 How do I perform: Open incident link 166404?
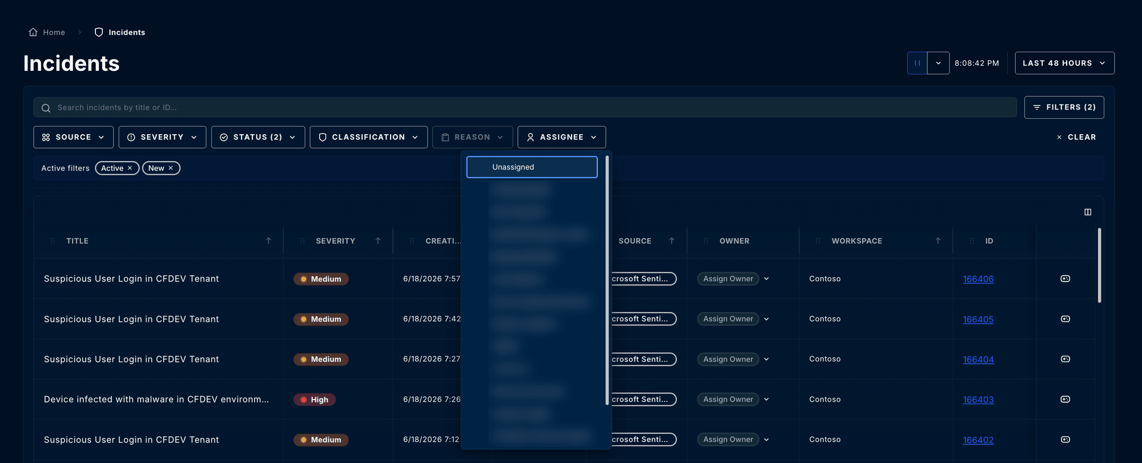pyautogui.click(x=978, y=360)
